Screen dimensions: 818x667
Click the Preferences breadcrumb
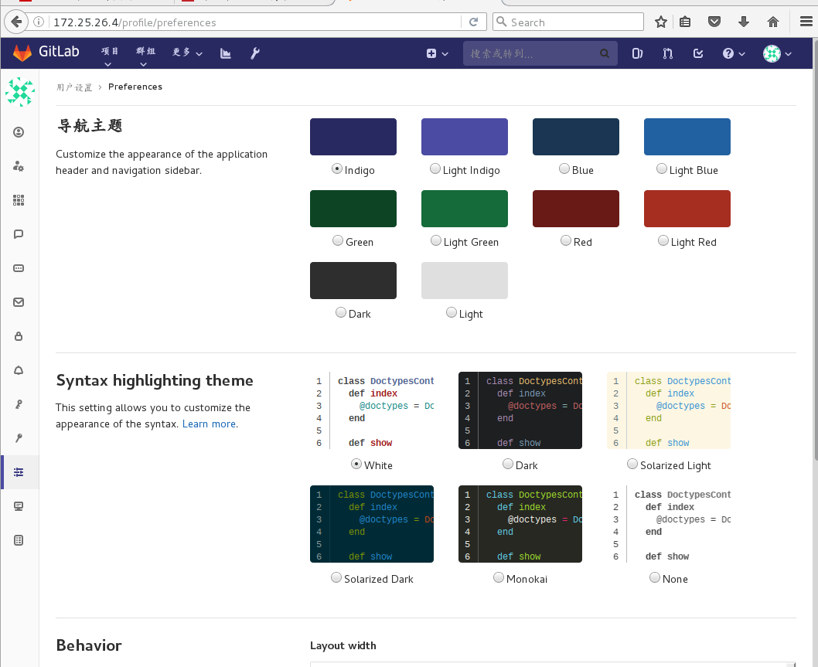point(135,87)
